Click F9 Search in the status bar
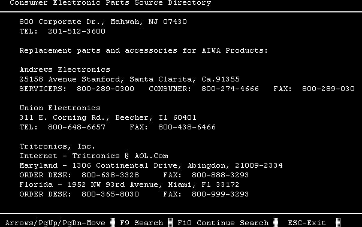This screenshot has width=362, height=227. click(x=141, y=223)
